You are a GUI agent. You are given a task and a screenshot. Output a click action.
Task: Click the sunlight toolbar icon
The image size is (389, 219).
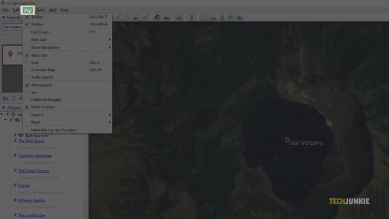[167, 17]
